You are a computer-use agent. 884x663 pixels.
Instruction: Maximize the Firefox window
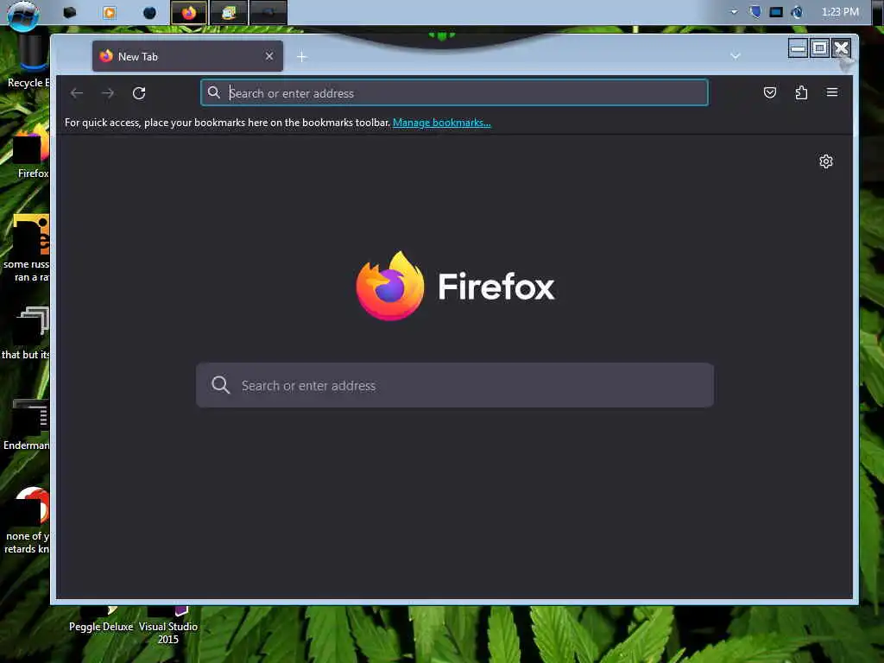[820, 48]
